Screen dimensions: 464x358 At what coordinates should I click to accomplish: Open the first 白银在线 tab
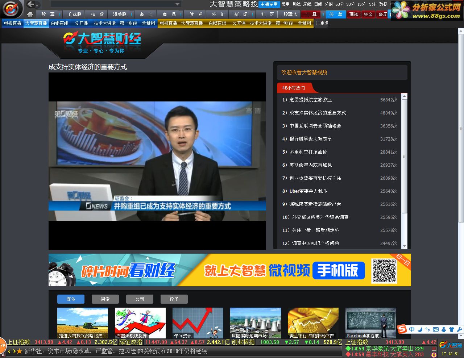60,23
